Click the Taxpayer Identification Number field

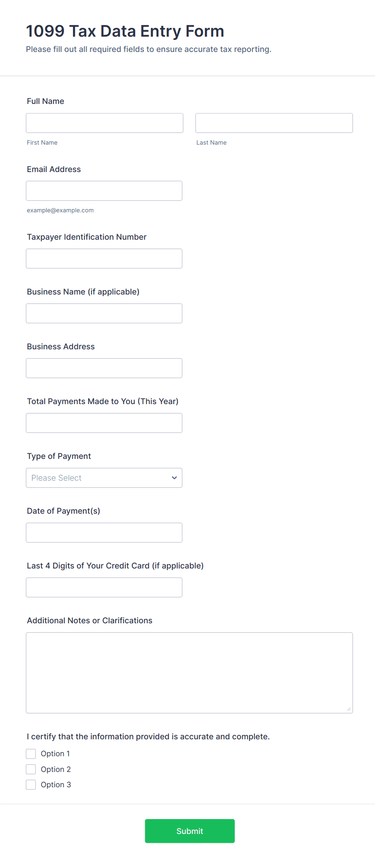coord(104,258)
